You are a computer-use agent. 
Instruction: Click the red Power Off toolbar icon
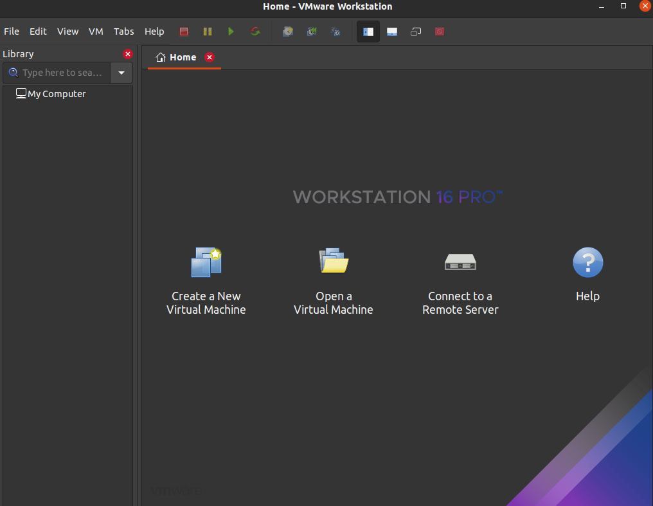(184, 32)
